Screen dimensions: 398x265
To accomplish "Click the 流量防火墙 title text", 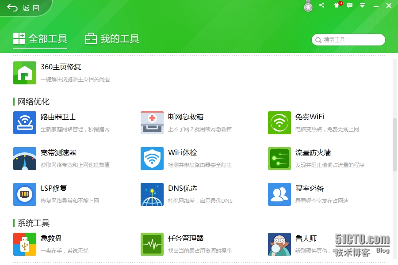I will [x=313, y=153].
